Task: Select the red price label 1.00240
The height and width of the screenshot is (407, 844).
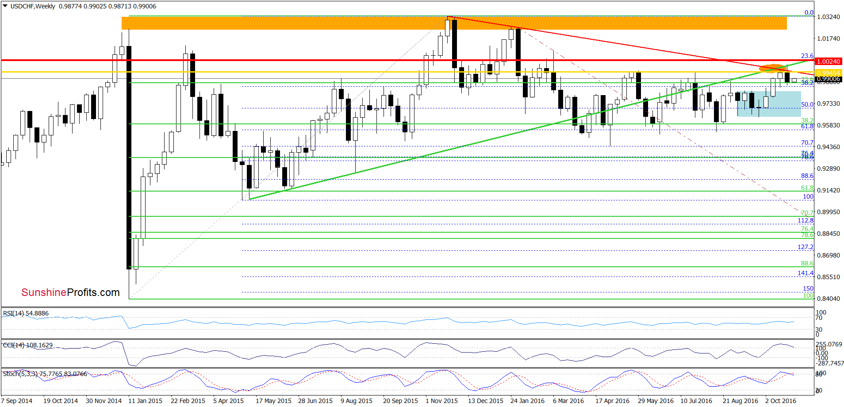Action: (828, 61)
